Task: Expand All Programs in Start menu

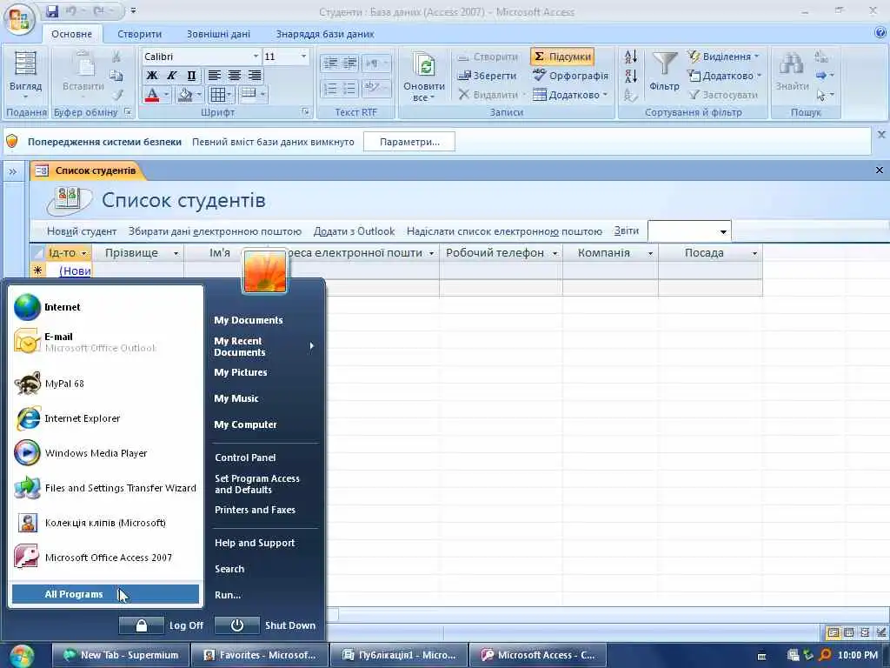Action: point(105,594)
